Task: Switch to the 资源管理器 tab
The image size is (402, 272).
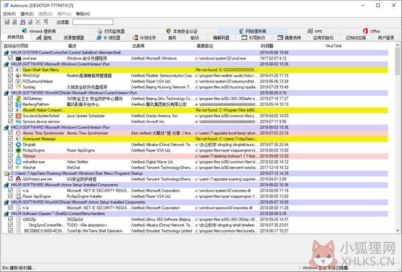Action: click(74, 38)
